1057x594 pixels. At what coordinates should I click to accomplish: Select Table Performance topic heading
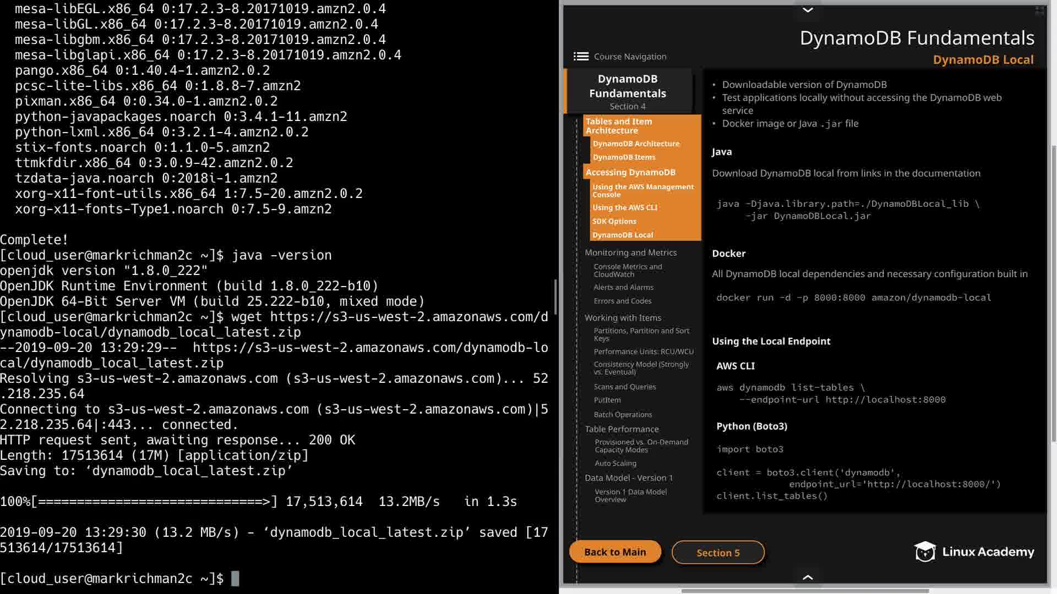click(x=622, y=429)
